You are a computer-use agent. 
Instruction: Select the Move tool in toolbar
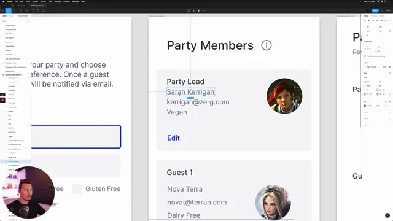8,10
